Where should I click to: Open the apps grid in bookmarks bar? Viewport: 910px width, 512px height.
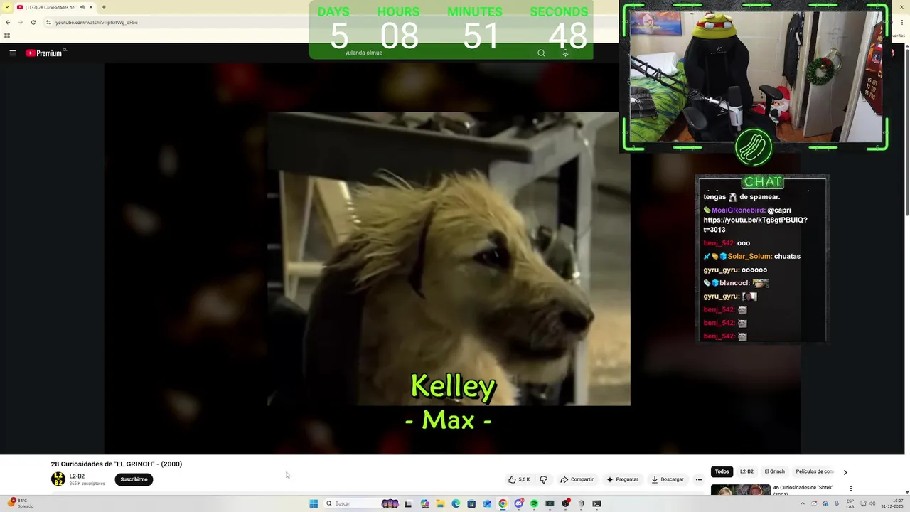click(7, 36)
